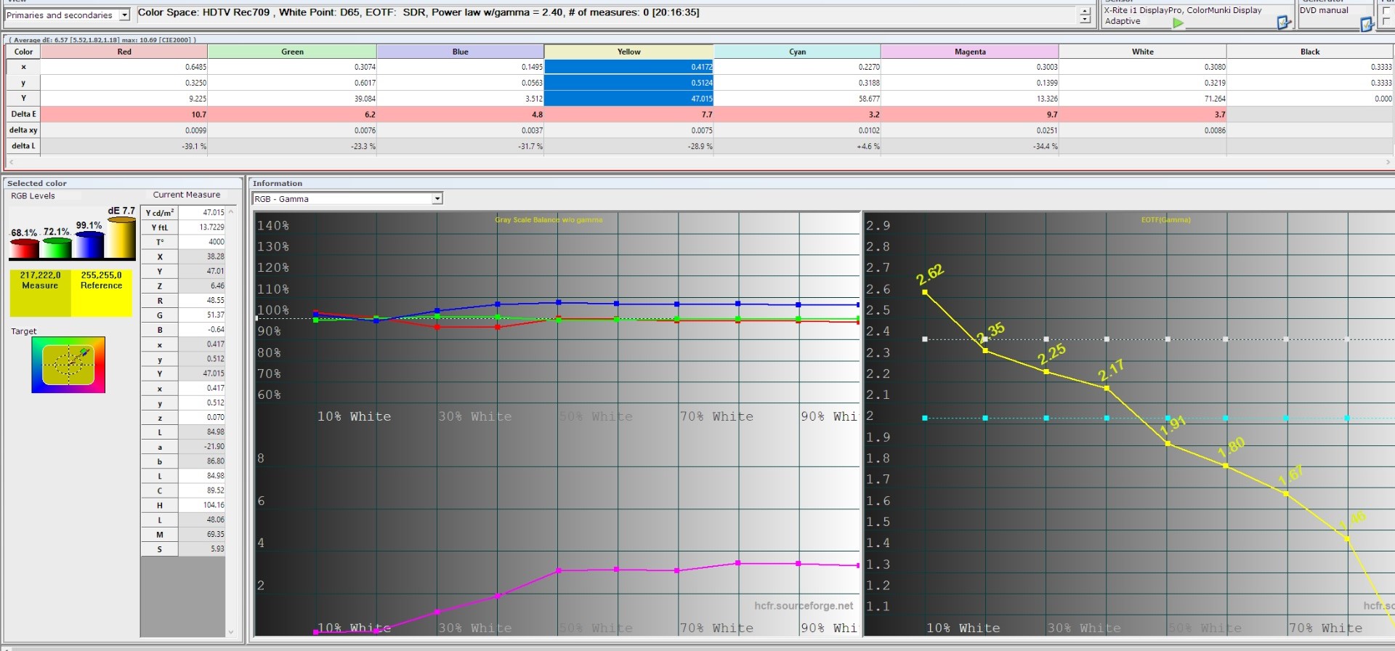Select the Yellow column header

coord(628,52)
